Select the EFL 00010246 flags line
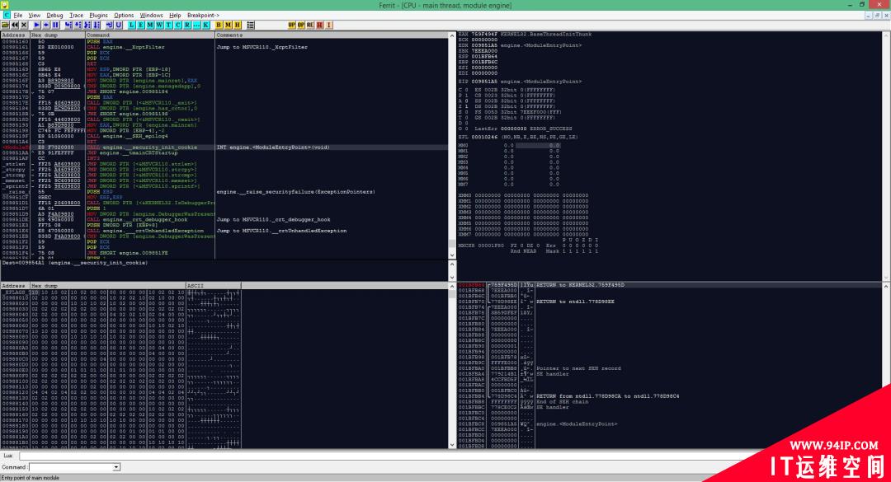Viewport: 891px width, 482px height. (518, 137)
